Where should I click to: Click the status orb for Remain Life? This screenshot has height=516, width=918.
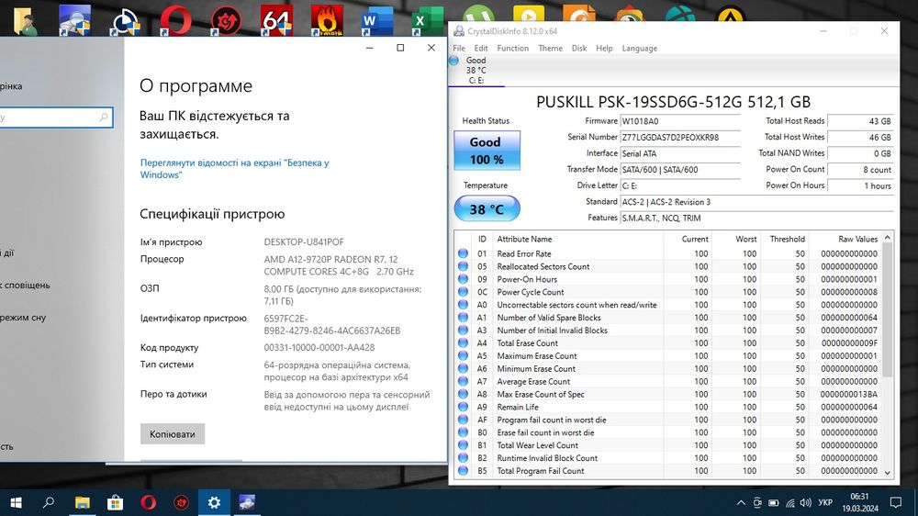[x=463, y=407]
